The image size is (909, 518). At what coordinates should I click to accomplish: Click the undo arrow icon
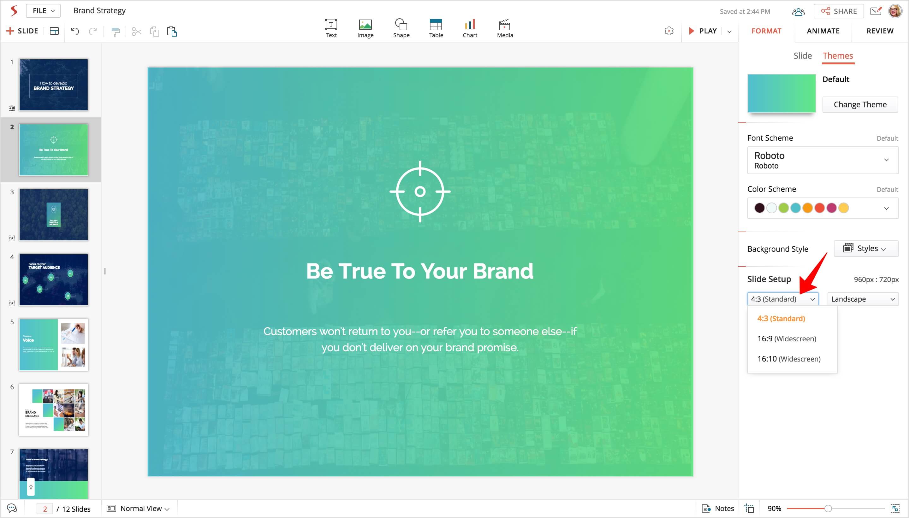75,31
